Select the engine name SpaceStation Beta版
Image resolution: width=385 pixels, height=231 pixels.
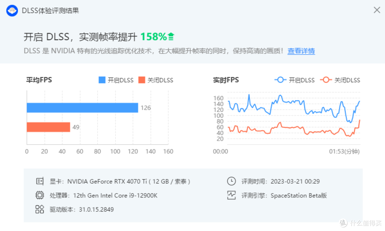pyautogui.click(x=299, y=195)
